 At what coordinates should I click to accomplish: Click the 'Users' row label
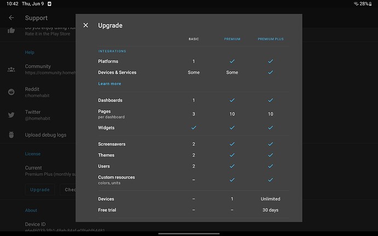pos(104,166)
